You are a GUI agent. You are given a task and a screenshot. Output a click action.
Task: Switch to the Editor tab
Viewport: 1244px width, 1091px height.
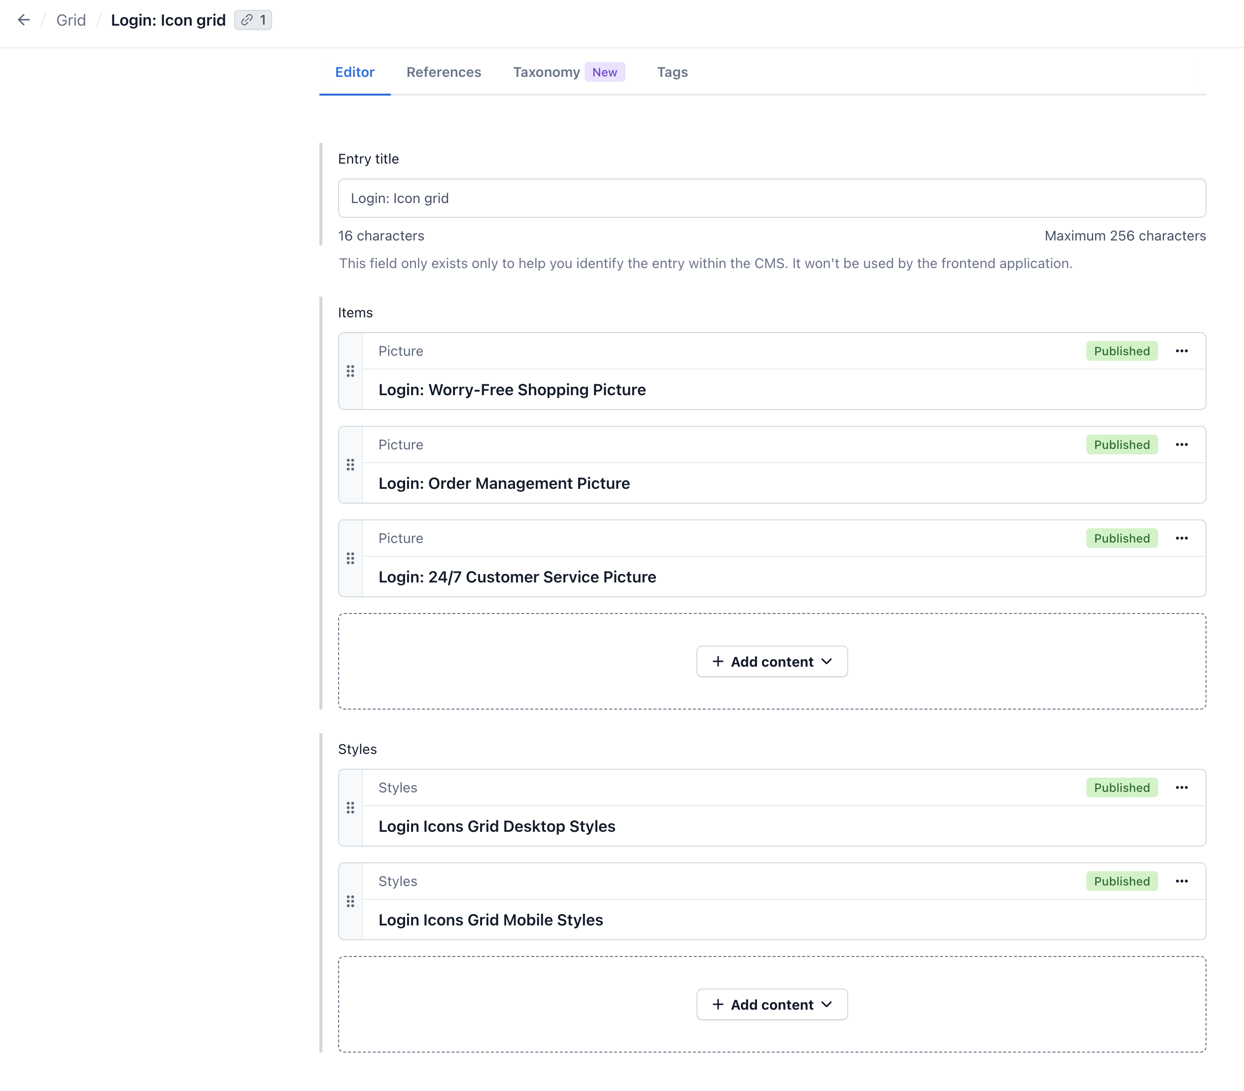[x=355, y=72]
